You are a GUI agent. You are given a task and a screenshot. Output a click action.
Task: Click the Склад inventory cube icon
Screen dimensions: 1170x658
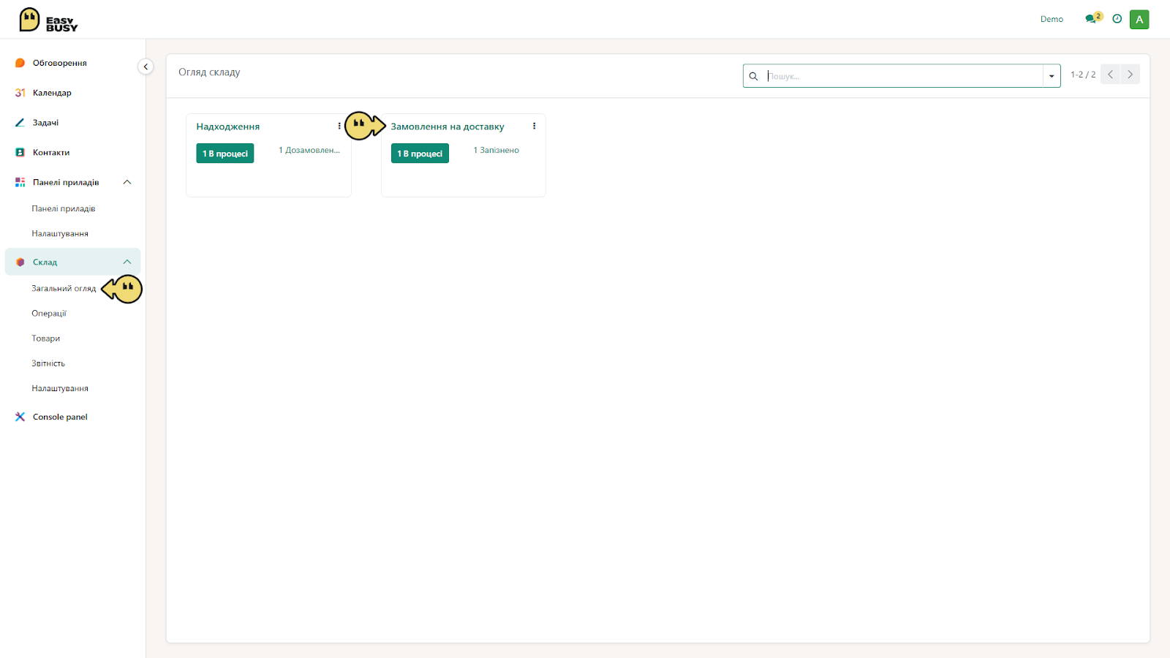click(20, 262)
